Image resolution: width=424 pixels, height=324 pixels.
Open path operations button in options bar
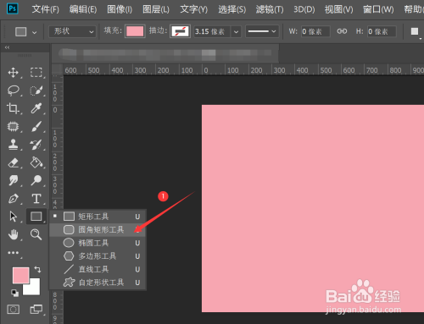415,31
